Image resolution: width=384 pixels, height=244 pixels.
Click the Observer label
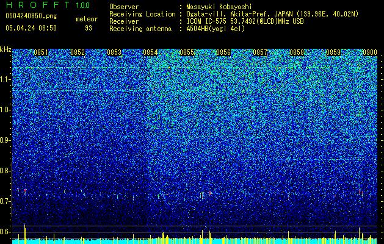(x=124, y=7)
